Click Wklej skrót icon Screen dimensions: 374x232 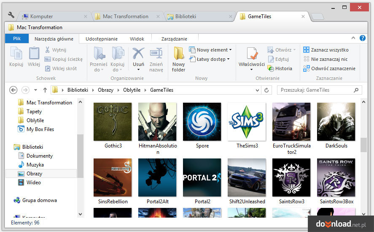(48, 68)
